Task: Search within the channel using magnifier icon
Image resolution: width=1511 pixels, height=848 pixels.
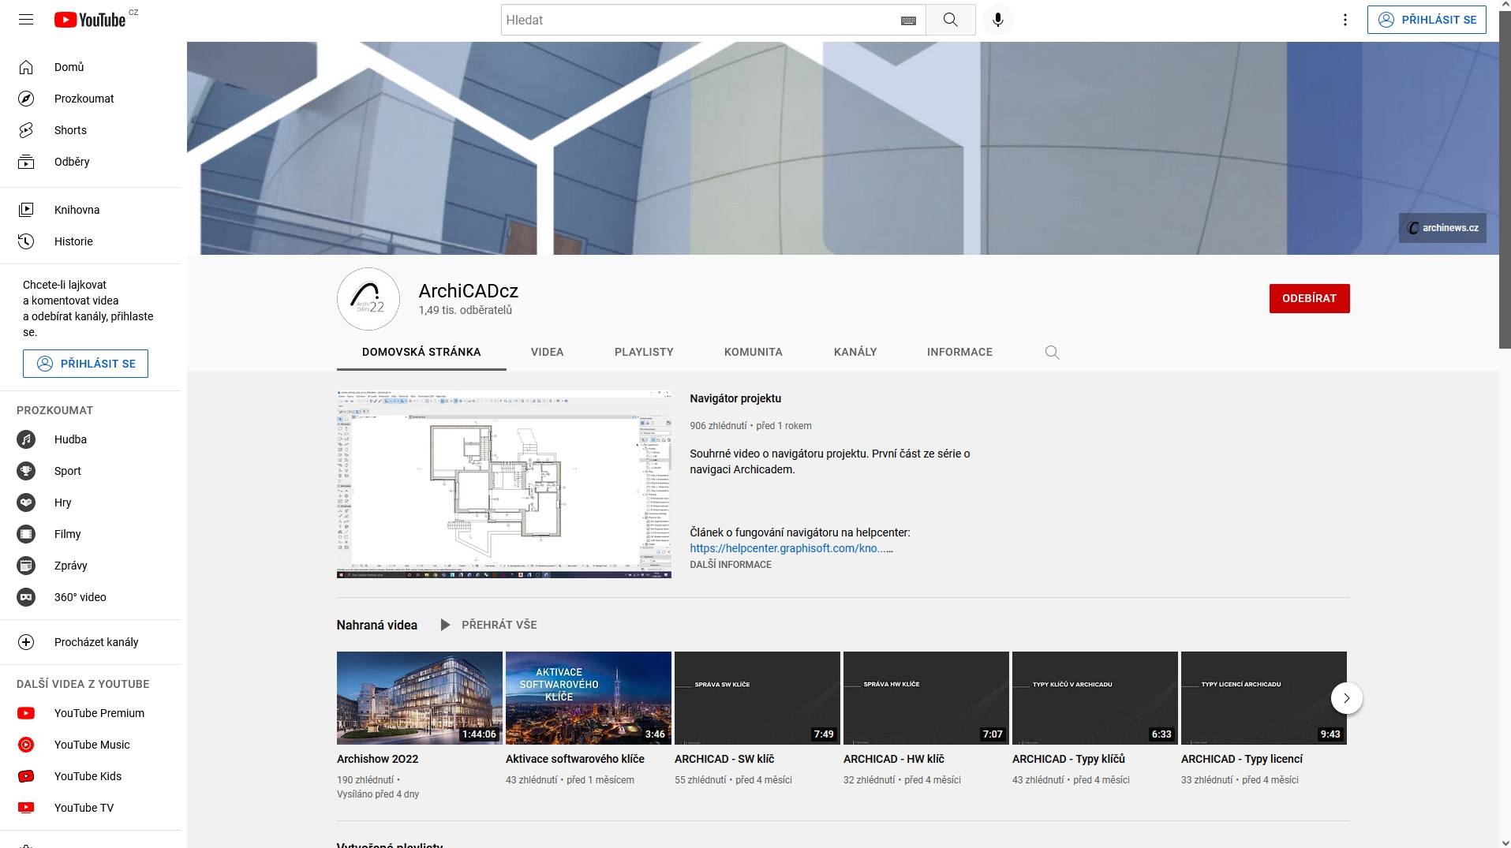Action: click(x=1052, y=352)
